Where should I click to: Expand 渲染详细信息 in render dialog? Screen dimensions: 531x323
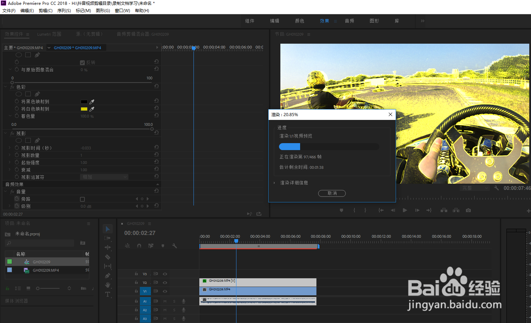[274, 183]
